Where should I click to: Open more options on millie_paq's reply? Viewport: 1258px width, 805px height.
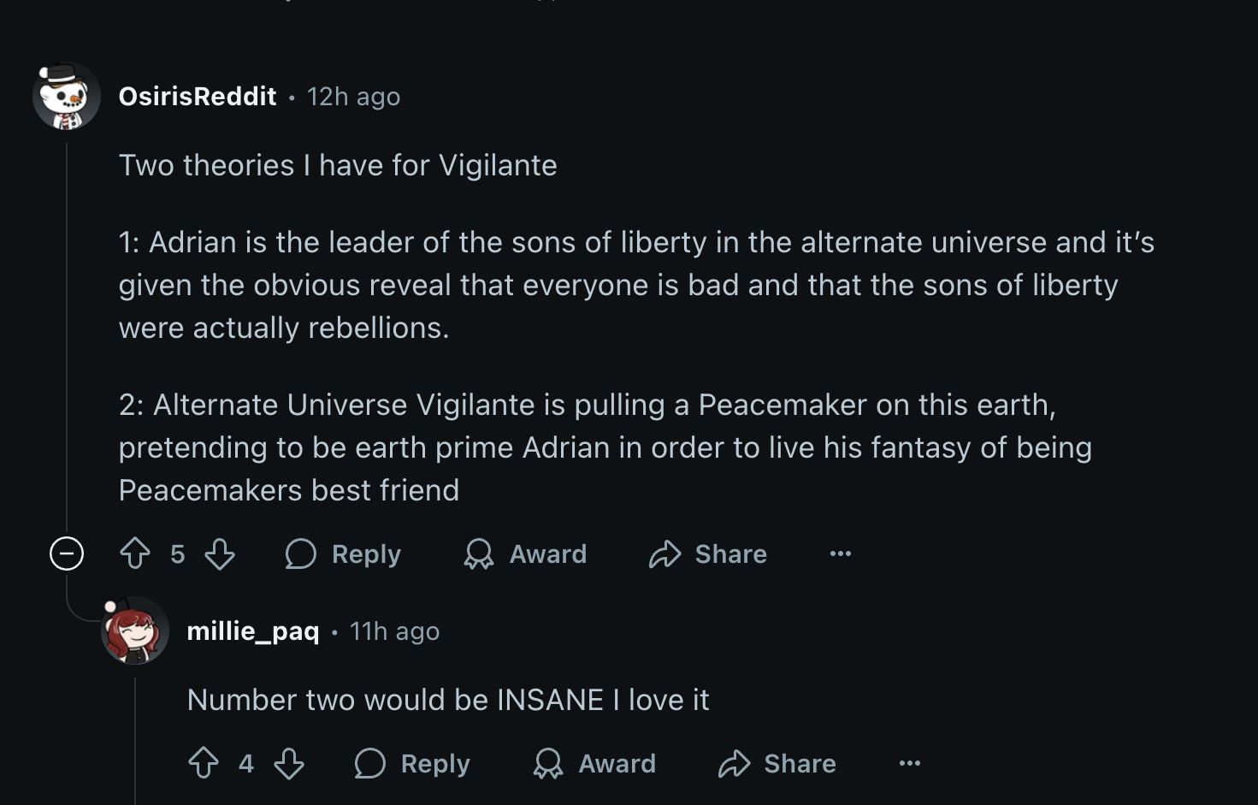910,763
